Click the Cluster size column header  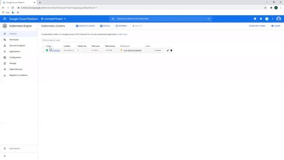(x=82, y=46)
